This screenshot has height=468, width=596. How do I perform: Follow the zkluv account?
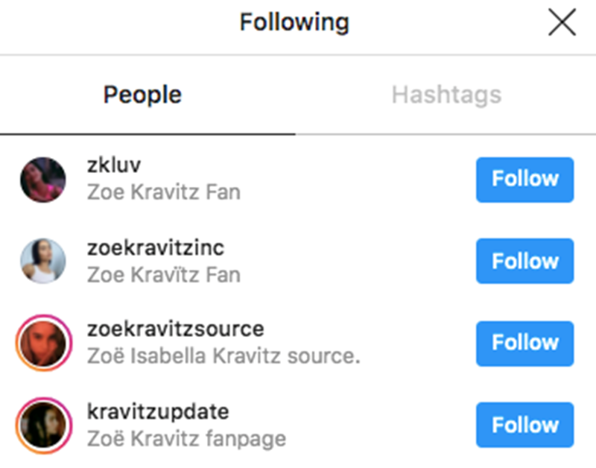(524, 180)
